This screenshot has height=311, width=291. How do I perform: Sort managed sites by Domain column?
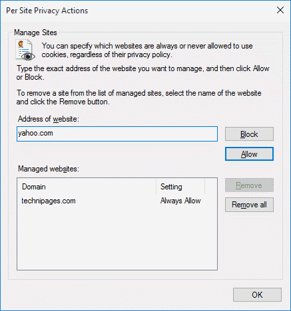[x=87, y=187]
